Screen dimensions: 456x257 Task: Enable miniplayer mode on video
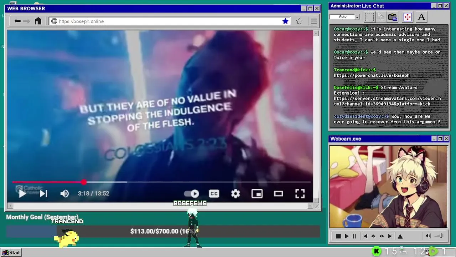tap(257, 193)
